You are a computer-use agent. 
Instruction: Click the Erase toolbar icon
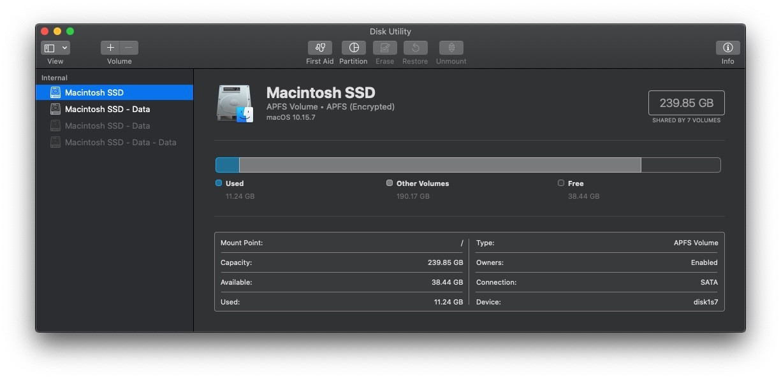[384, 48]
